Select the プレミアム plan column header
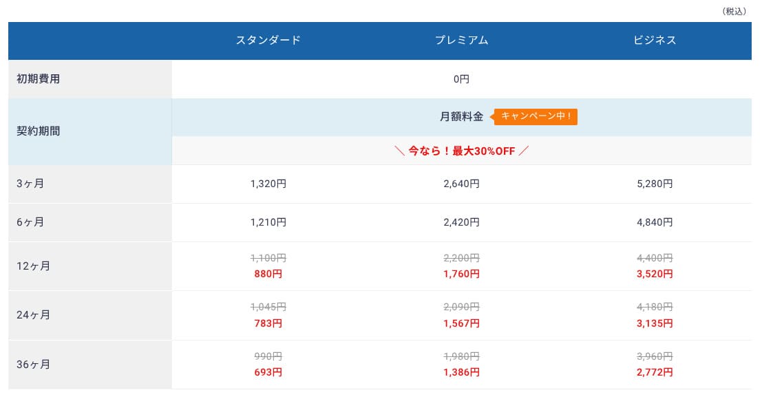The width and height of the screenshot is (762, 399). pos(461,41)
